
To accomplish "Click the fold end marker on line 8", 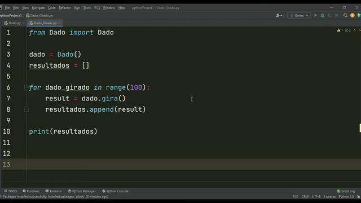I will (27, 109).
